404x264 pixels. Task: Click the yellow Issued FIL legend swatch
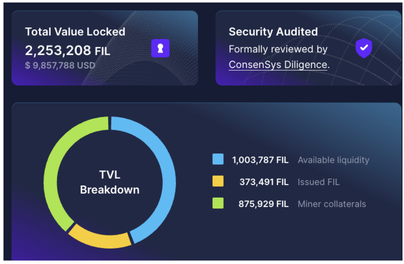click(x=218, y=181)
